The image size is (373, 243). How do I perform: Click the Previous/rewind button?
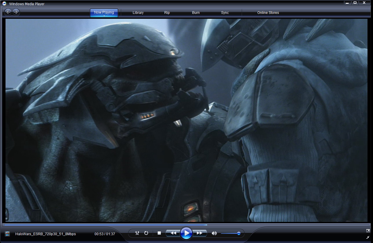[x=173, y=233]
